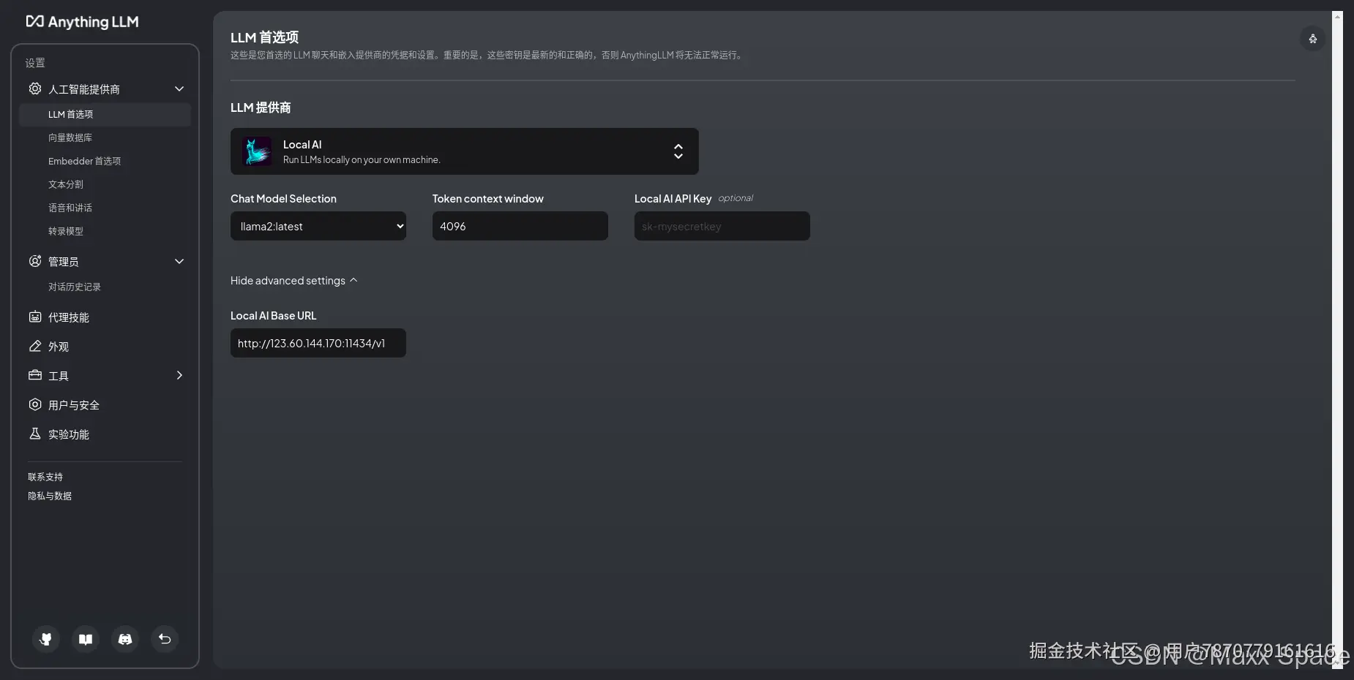Open the GitHub icon in sidebar footer
The height and width of the screenshot is (680, 1354).
point(46,639)
